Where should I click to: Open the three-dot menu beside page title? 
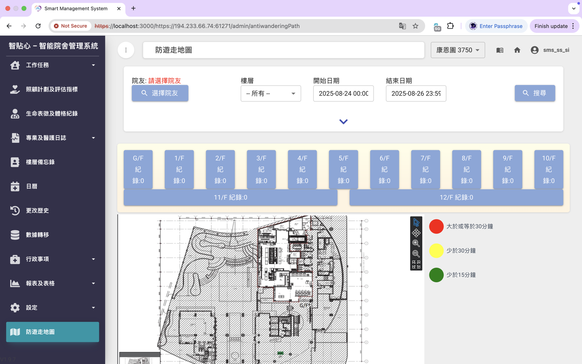126,50
